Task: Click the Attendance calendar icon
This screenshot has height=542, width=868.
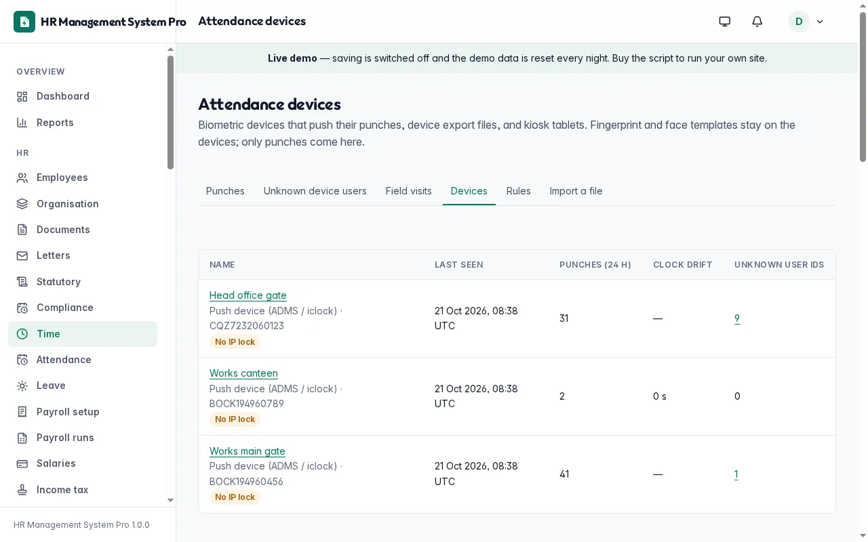Action: click(22, 360)
